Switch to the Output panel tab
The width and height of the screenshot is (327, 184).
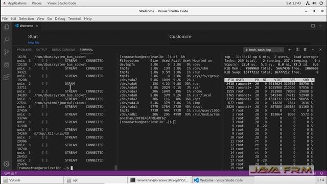pos(41,50)
